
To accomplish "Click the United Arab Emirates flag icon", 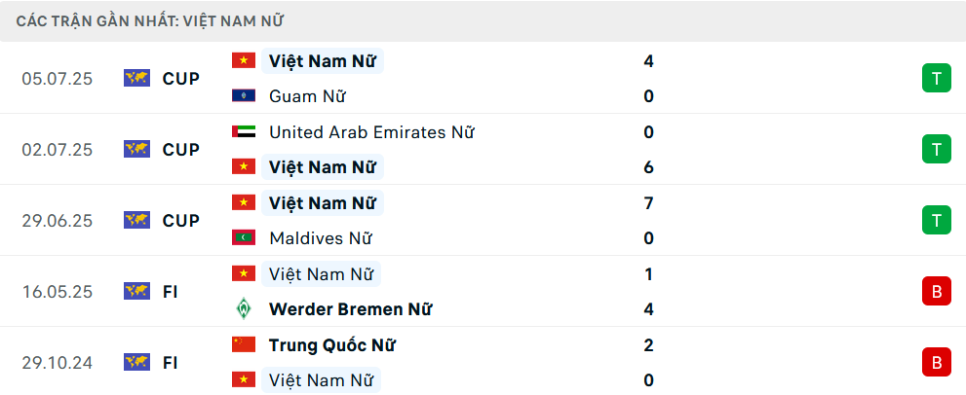I will [244, 131].
